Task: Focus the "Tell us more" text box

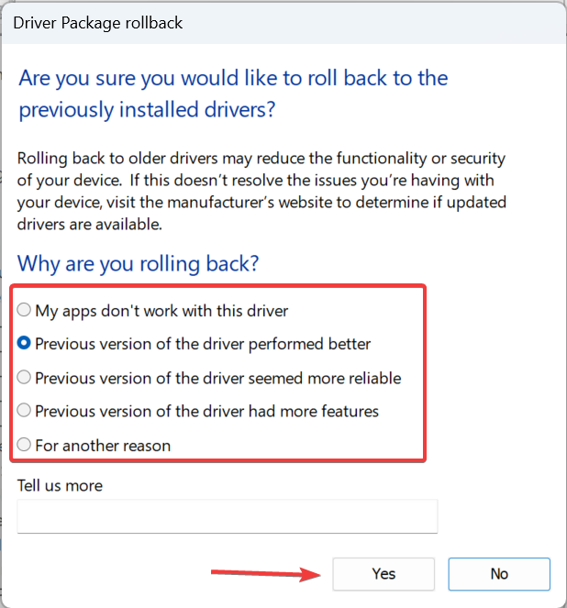Action: (x=227, y=516)
